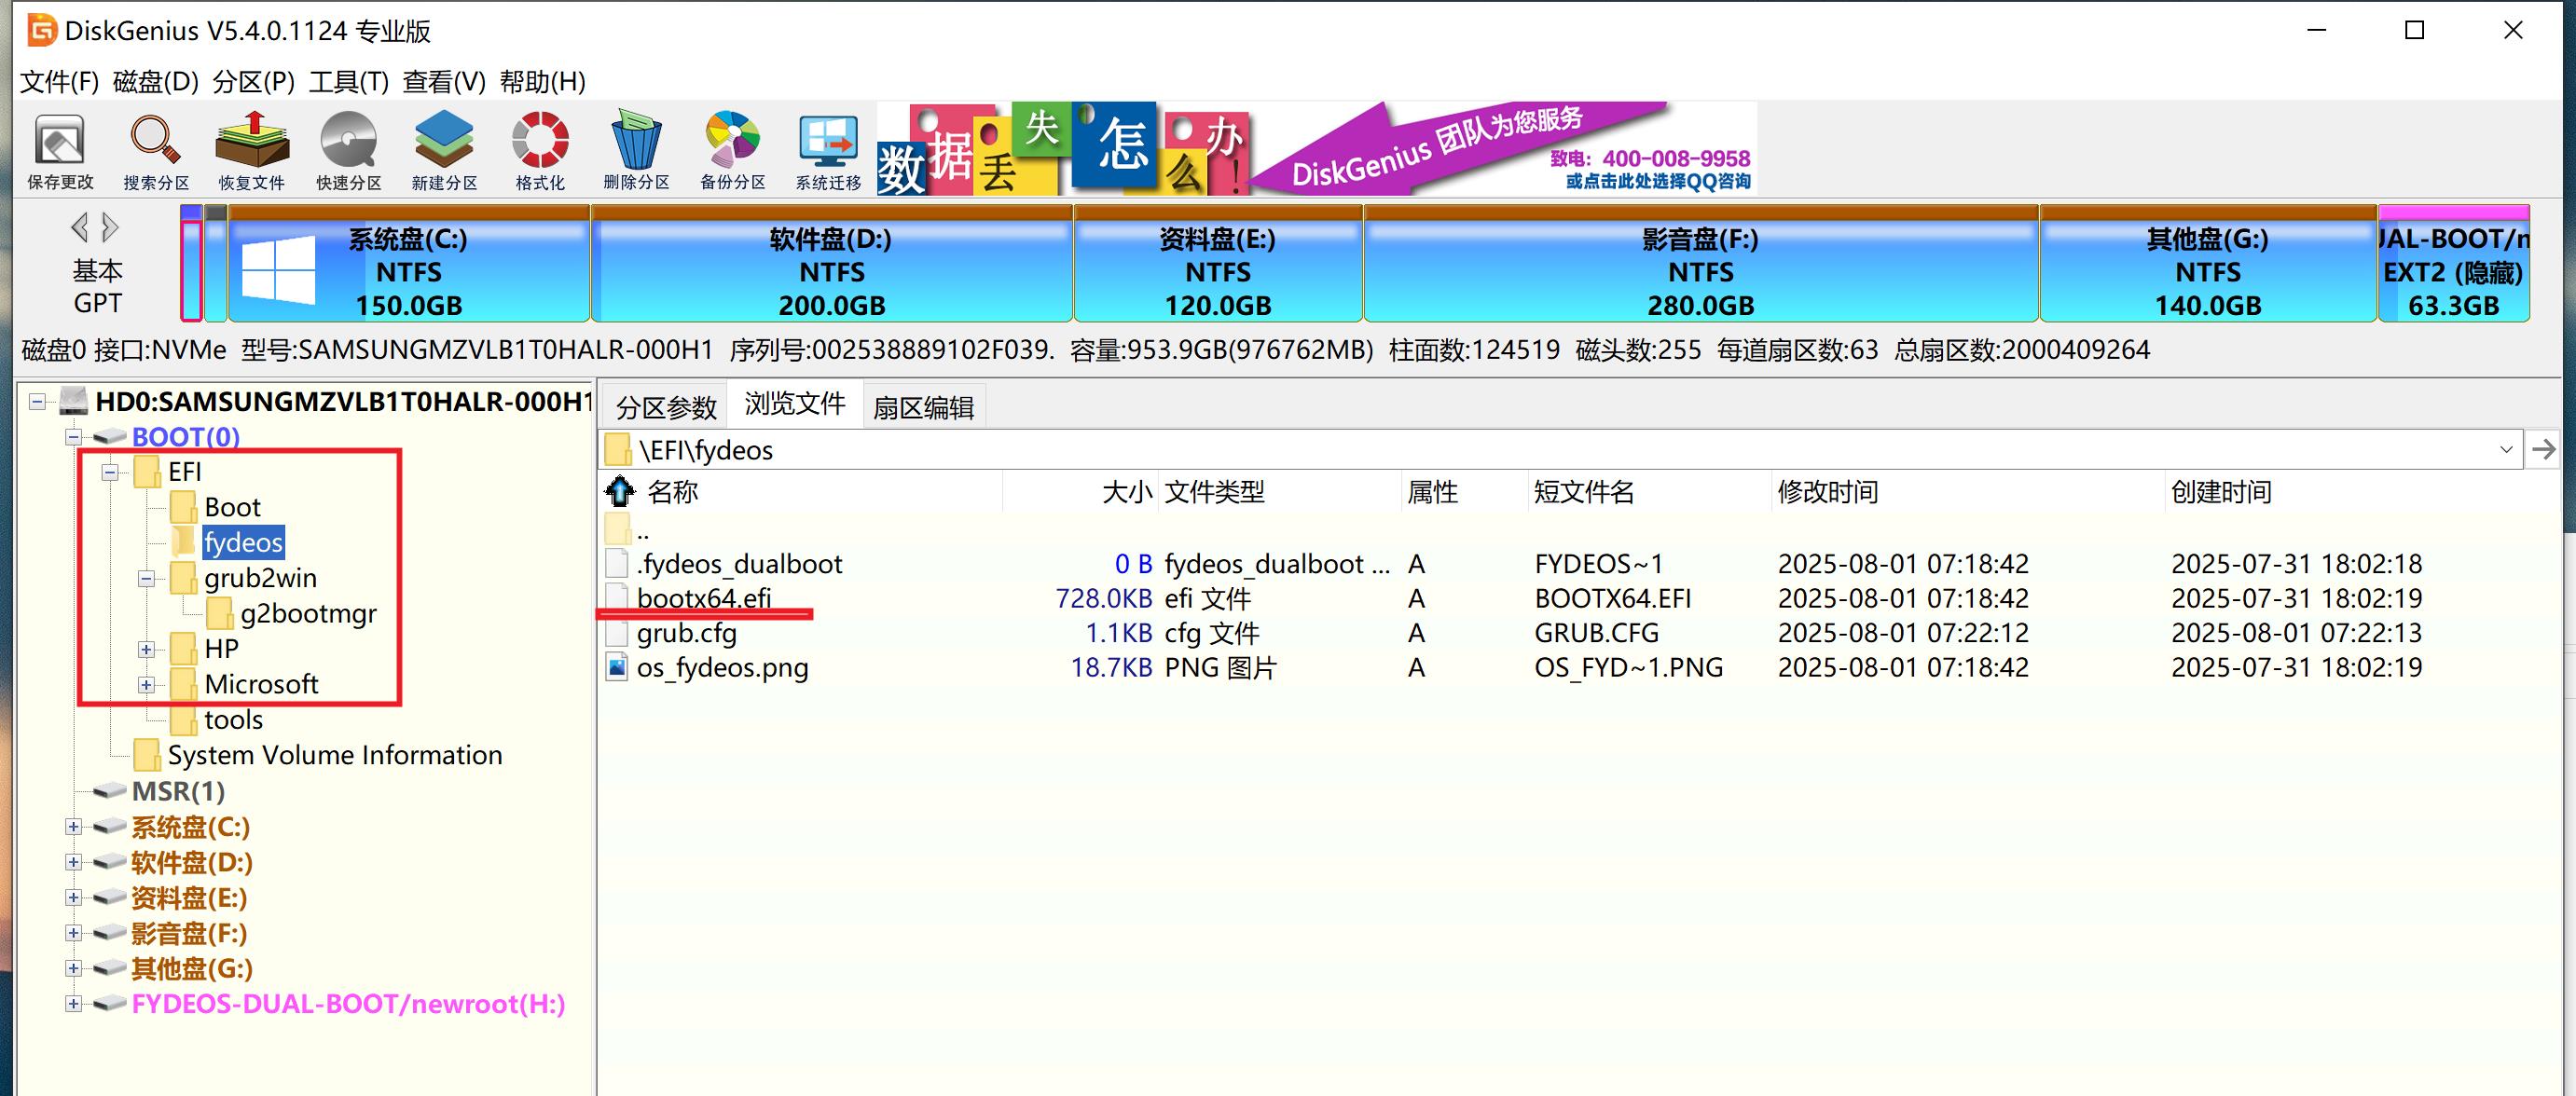Select the Boot folder in the tree

pyautogui.click(x=232, y=507)
